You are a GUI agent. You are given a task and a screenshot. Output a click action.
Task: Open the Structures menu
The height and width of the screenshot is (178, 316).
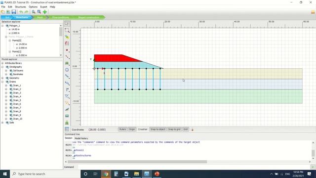pyautogui.click(x=20, y=7)
